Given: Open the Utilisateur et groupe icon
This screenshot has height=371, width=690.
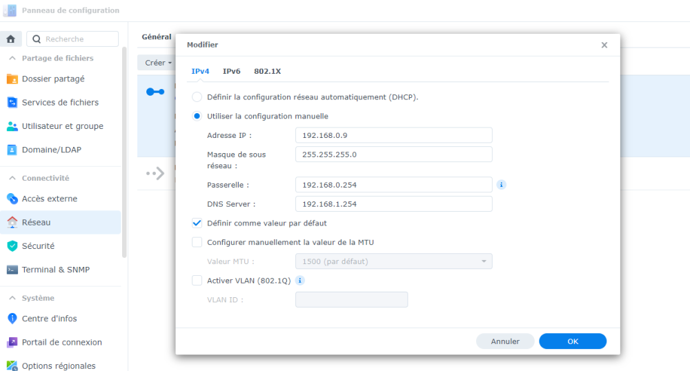Looking at the screenshot, I should click(12, 126).
